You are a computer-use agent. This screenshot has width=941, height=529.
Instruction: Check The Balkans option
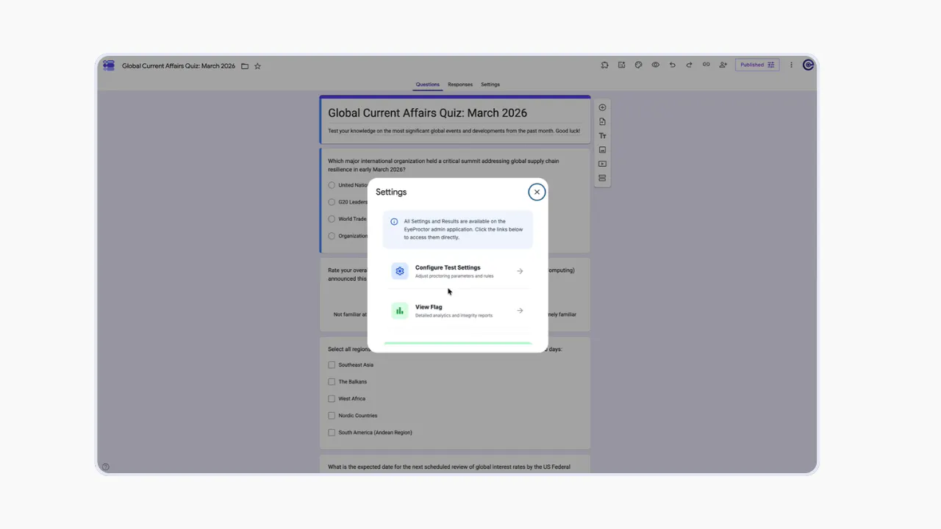(332, 382)
